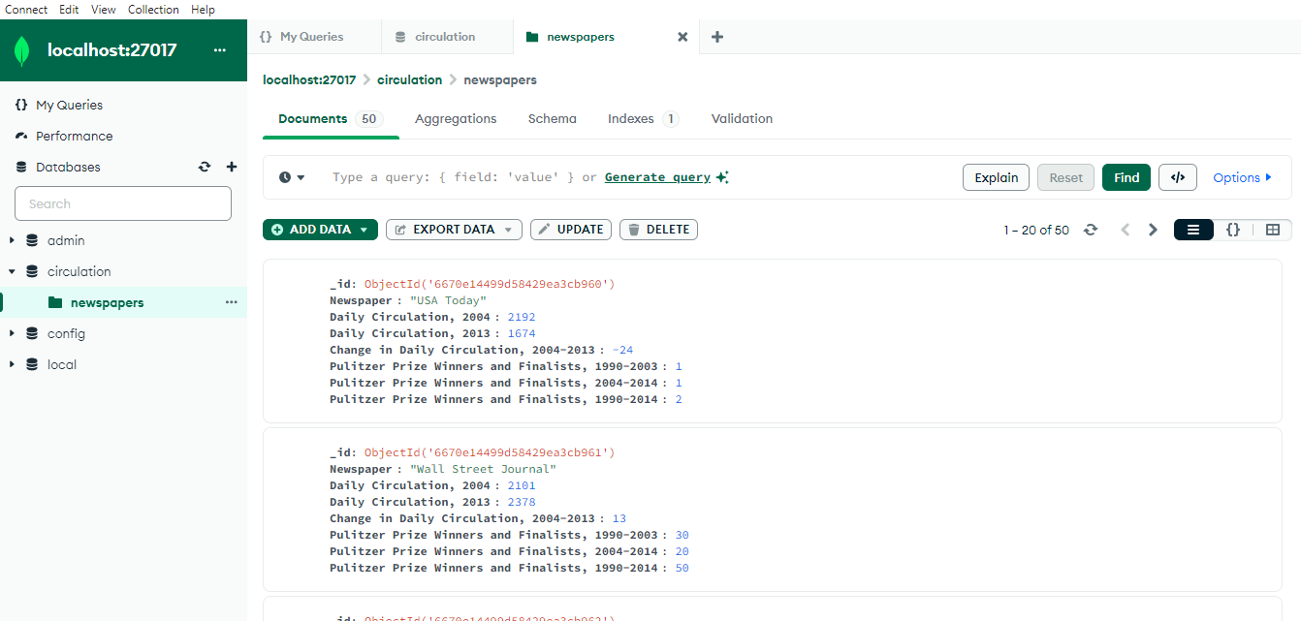The image size is (1301, 621).
Task: Open the Indexes tab
Action: click(644, 118)
